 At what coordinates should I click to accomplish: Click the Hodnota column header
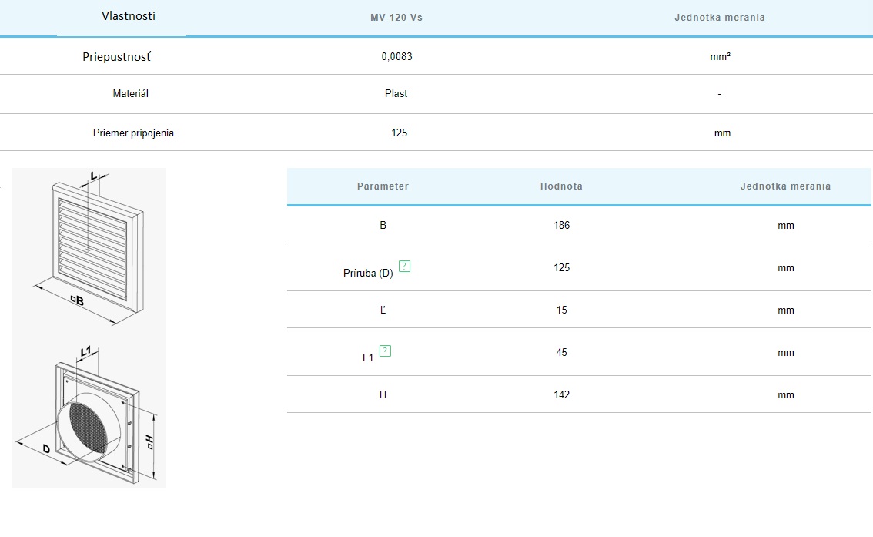pyautogui.click(x=561, y=186)
